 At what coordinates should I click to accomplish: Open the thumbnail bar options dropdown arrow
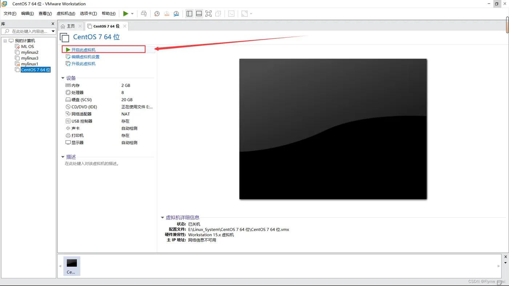tap(505, 263)
